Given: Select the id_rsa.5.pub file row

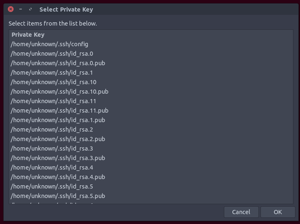Looking at the screenshot, I should tap(58, 196).
